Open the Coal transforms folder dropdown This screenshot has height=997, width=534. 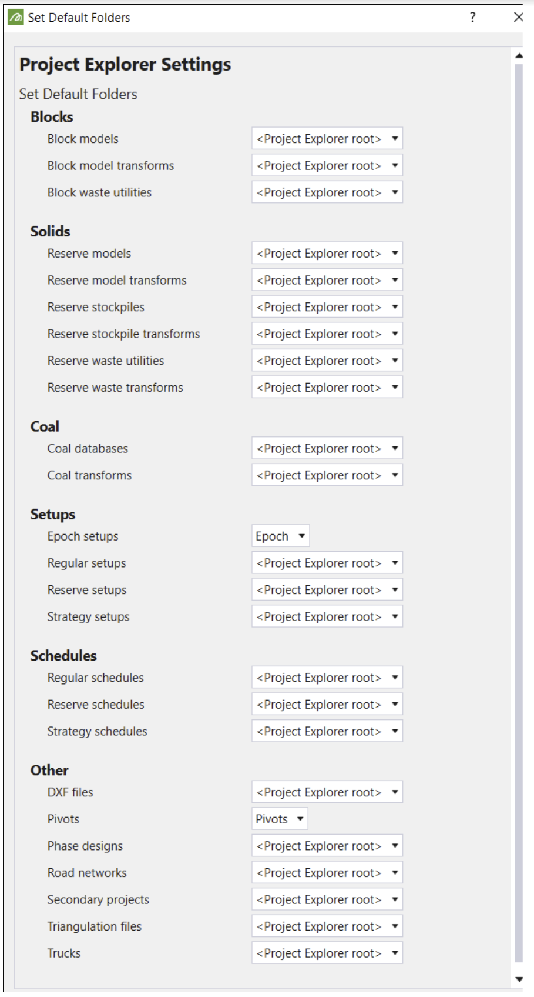click(327, 475)
